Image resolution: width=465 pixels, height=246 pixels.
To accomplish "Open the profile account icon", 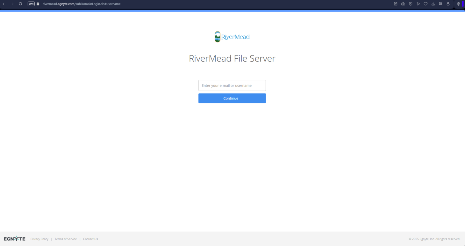I will pos(448,4).
